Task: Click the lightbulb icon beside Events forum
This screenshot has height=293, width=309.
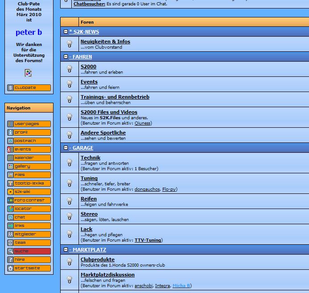Action: tap(70, 84)
